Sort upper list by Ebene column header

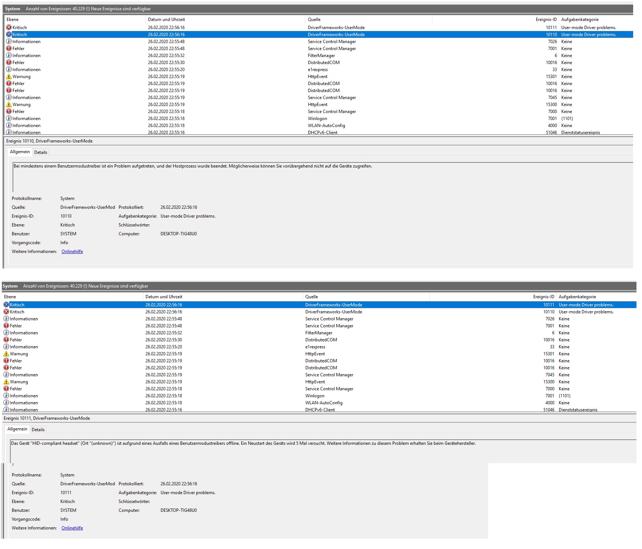(x=75, y=20)
